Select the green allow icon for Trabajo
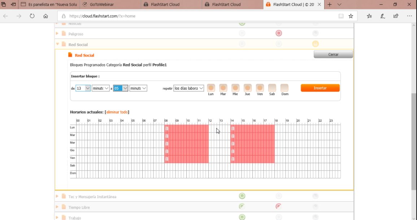Image resolution: width=417 pixels, height=220 pixels. (242, 217)
